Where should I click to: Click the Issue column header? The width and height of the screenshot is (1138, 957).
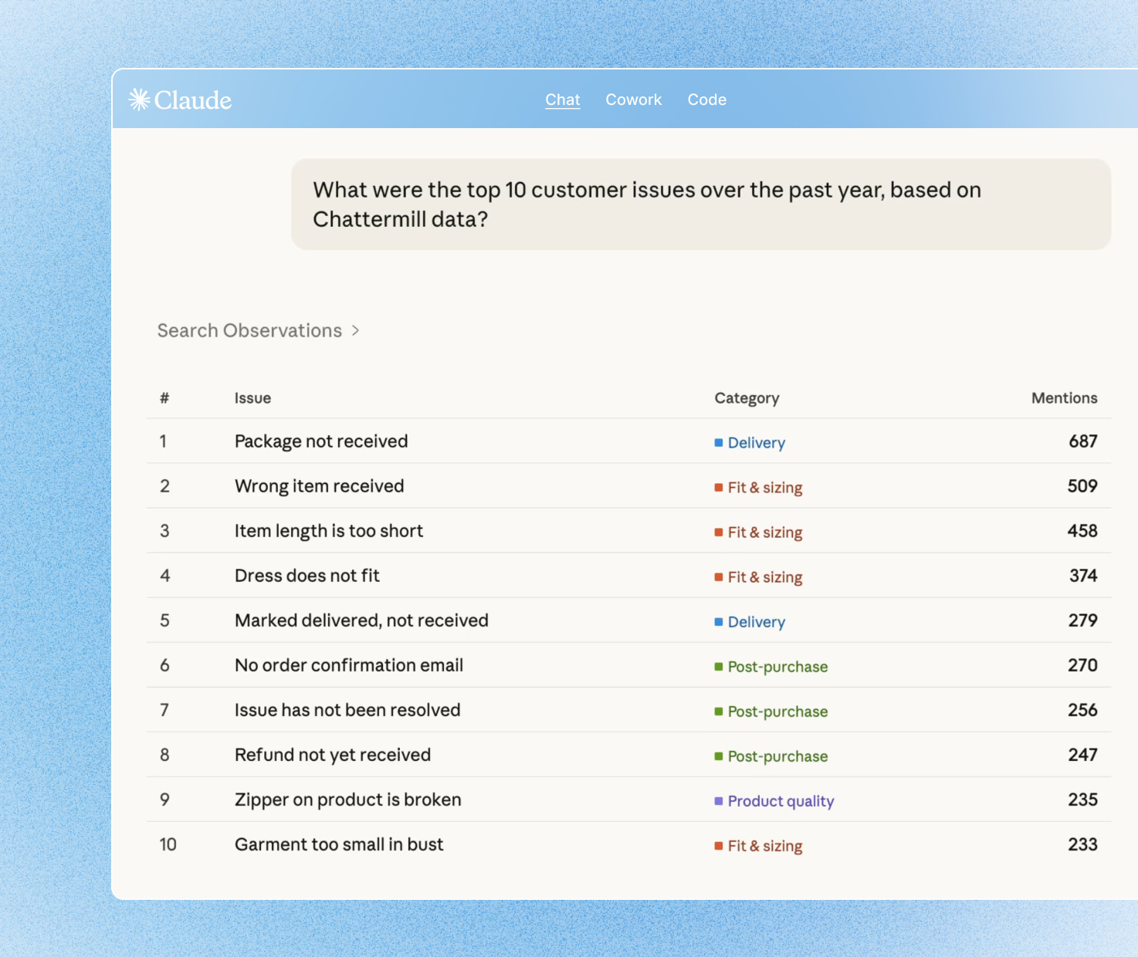(252, 398)
